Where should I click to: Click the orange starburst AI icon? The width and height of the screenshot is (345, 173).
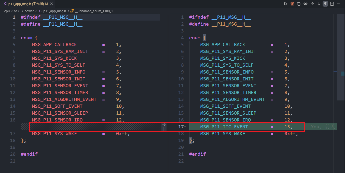[292, 4]
